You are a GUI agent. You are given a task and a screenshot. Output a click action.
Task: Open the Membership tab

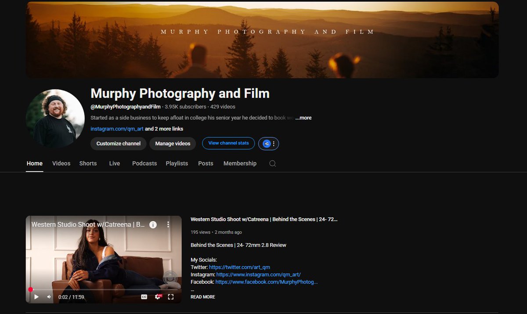pos(240,163)
